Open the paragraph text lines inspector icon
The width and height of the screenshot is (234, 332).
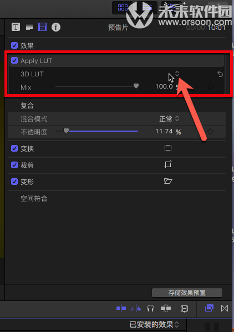coord(29,27)
